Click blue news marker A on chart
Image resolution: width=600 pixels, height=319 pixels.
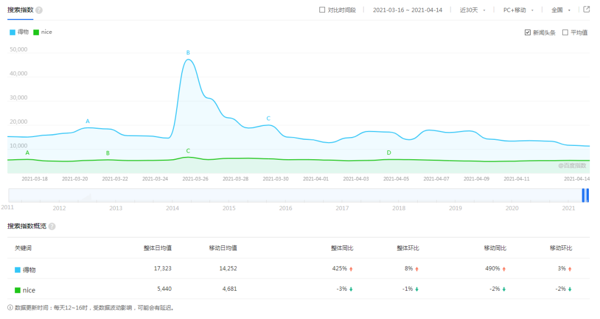[x=88, y=121]
